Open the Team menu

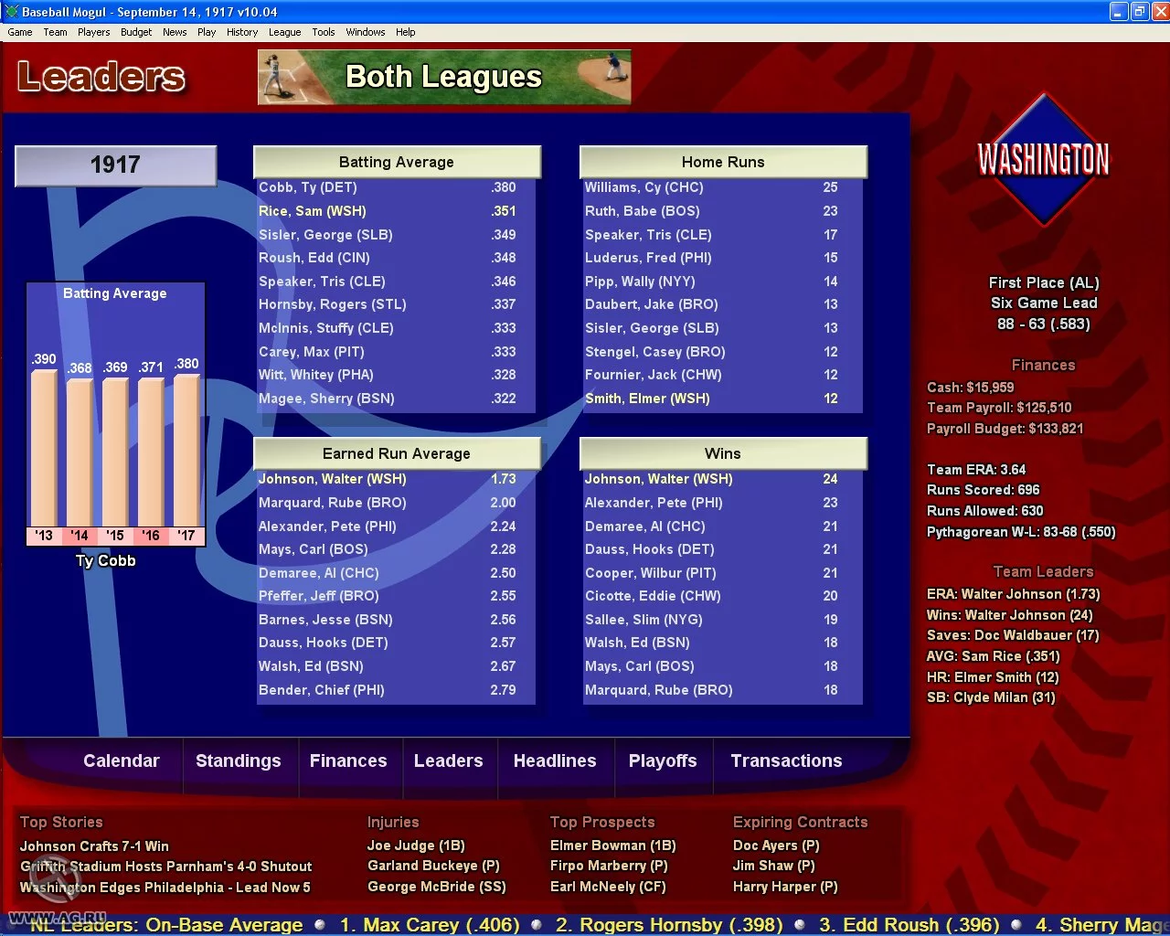pyautogui.click(x=55, y=32)
